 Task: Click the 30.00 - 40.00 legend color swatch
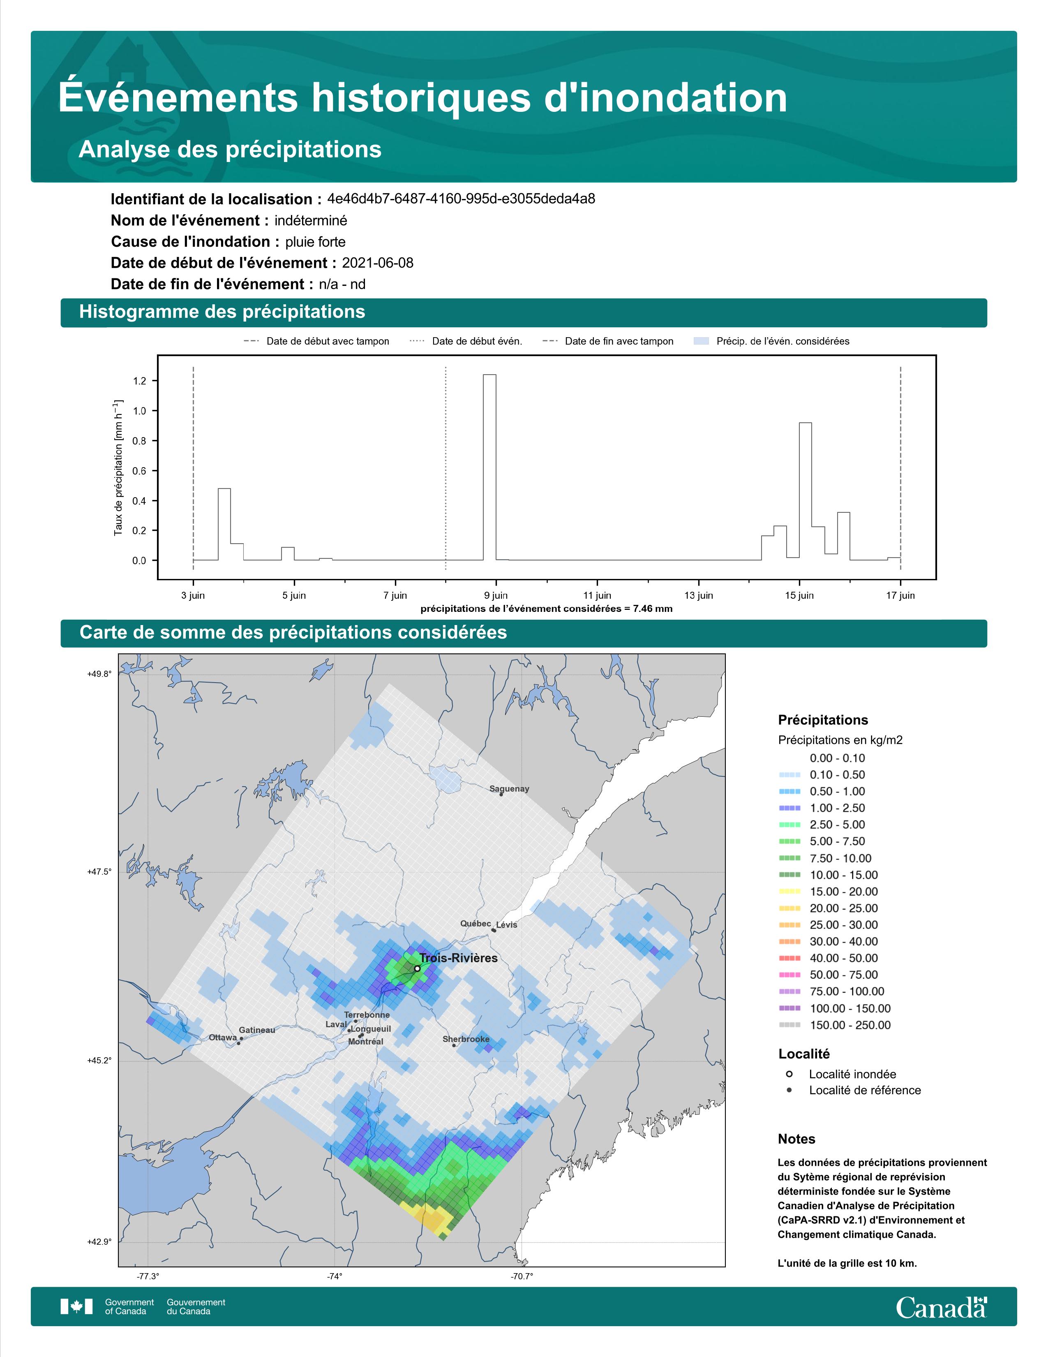coord(790,942)
